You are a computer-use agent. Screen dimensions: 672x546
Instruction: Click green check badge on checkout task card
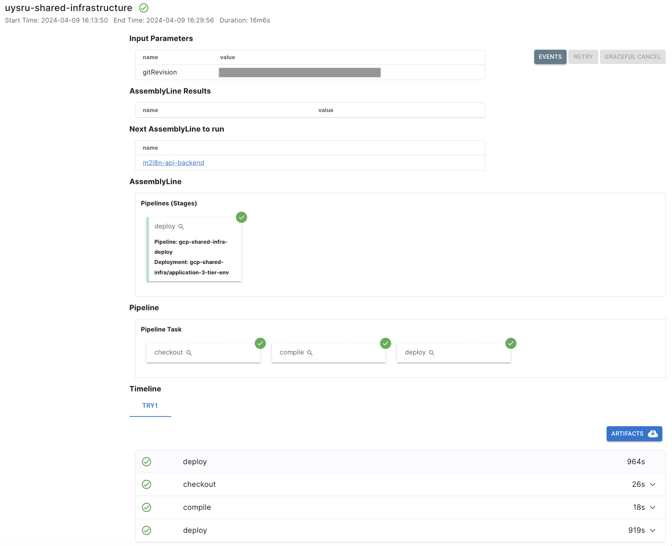[260, 344]
